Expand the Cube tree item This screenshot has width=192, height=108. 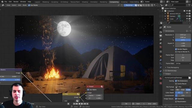pos(165,19)
